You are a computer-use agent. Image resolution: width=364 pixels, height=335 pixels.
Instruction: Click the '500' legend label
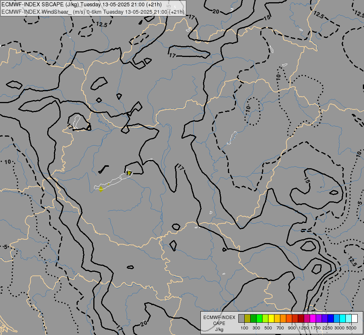268,328
